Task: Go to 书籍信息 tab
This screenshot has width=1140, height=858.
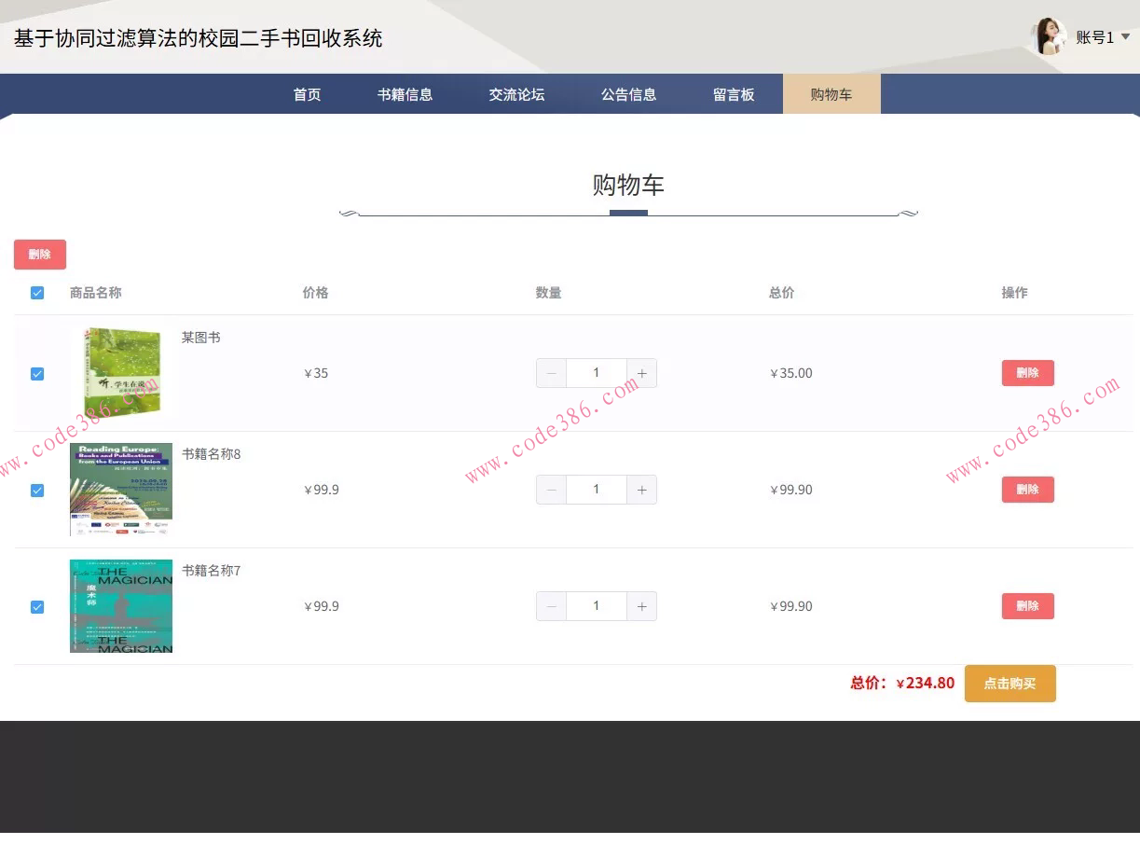Action: 405,94
